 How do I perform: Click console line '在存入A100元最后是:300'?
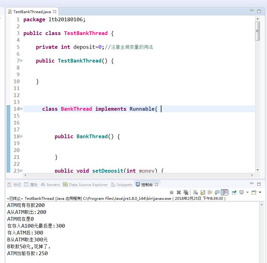[x=36, y=226]
